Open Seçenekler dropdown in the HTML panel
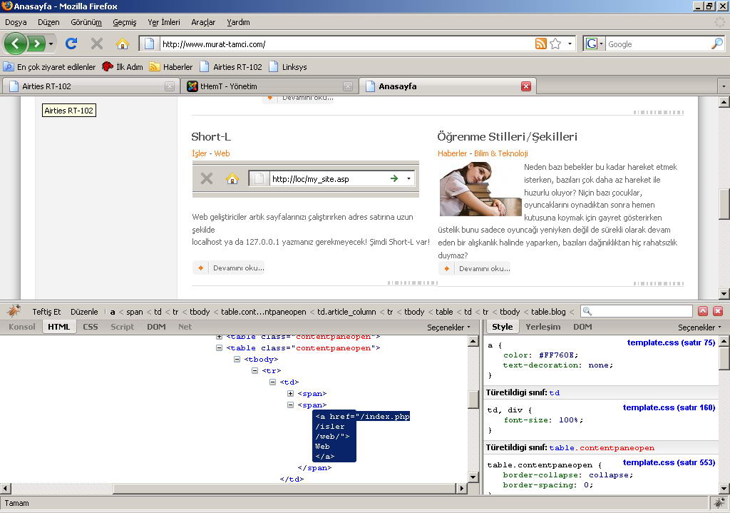The width and height of the screenshot is (730, 513). tap(449, 327)
